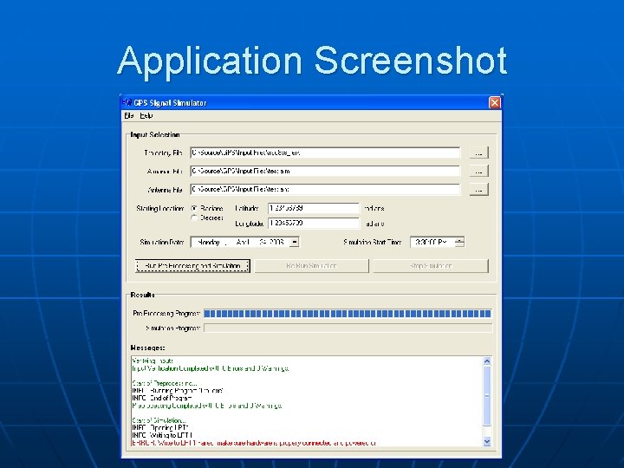Click the Almanac File path field
This screenshot has width=624, height=468.
(325, 171)
